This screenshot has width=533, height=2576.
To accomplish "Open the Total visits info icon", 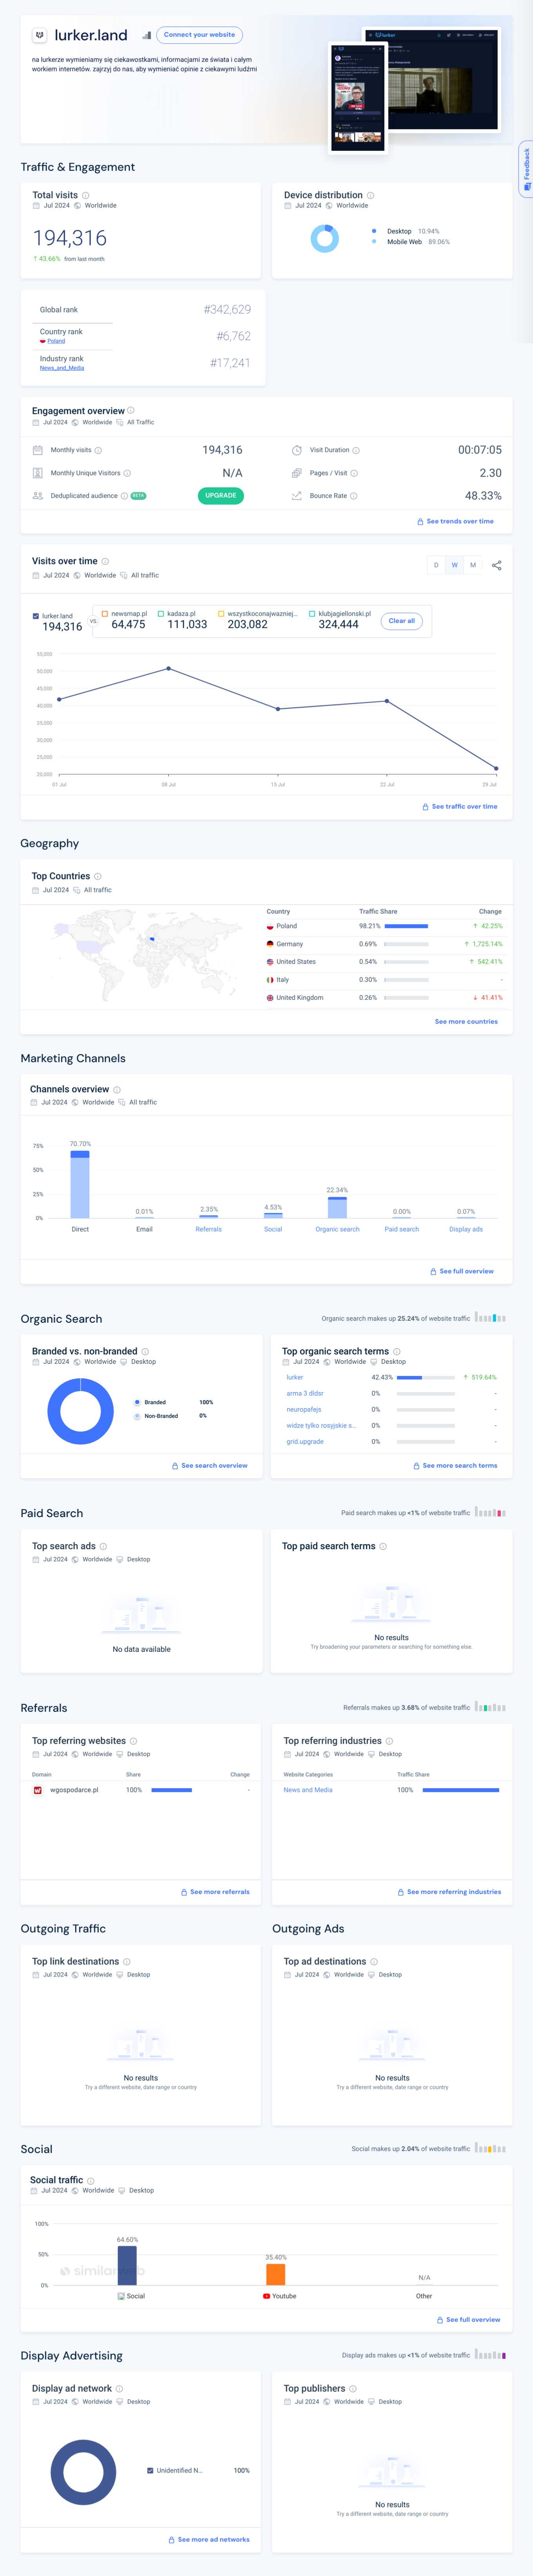I will [x=86, y=195].
